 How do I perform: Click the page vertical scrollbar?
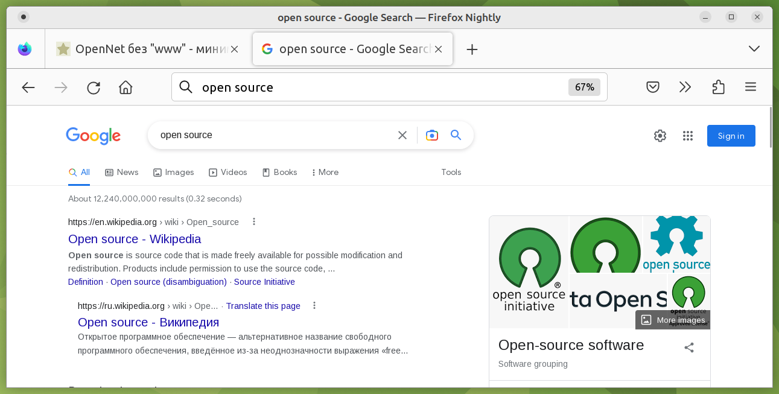pyautogui.click(x=771, y=127)
